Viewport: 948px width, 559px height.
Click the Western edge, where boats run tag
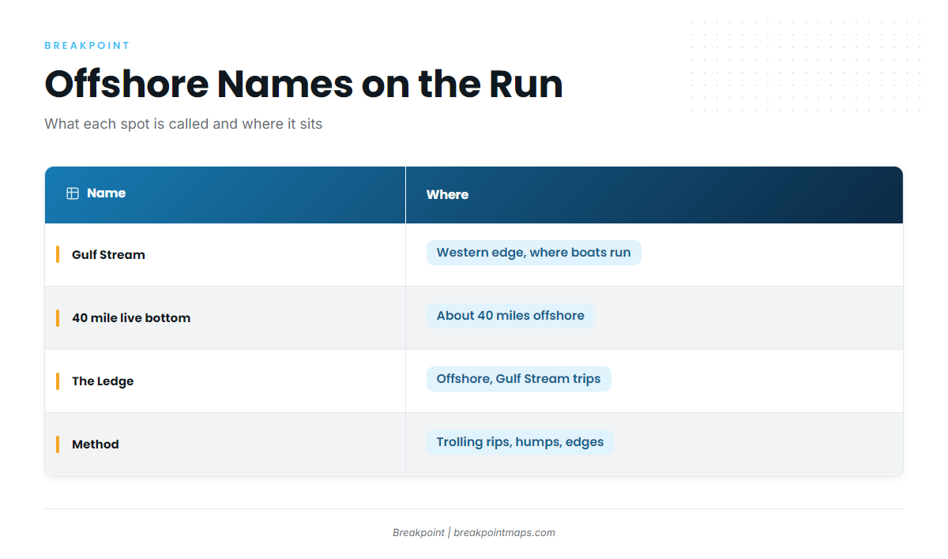[x=534, y=253]
